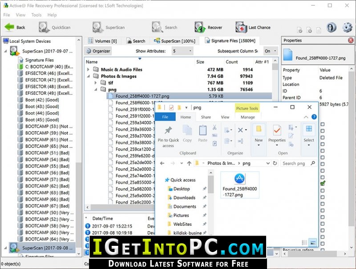Open Properties in Explorer ribbon

(x=277, y=135)
